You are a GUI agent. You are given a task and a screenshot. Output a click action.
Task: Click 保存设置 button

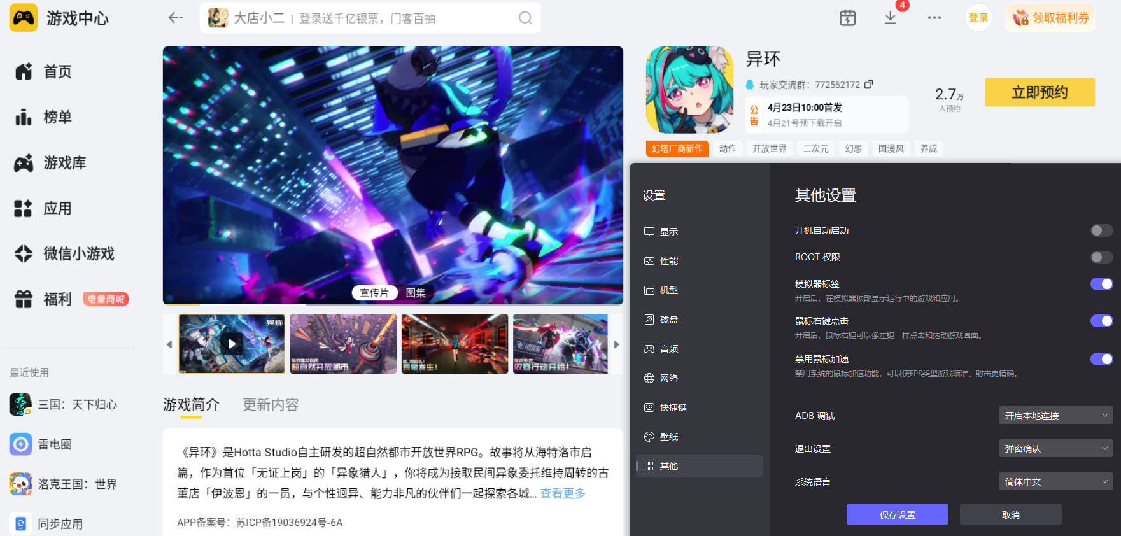(898, 514)
